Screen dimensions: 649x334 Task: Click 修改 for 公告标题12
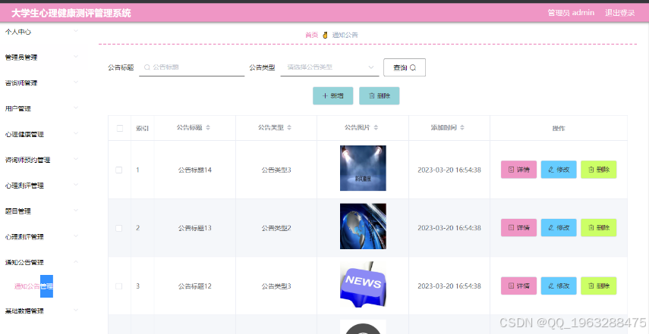559,286
